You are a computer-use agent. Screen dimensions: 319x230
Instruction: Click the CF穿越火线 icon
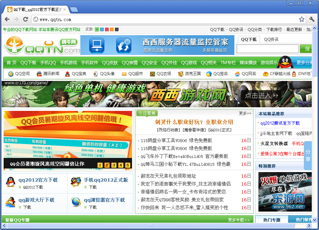click(265, 74)
